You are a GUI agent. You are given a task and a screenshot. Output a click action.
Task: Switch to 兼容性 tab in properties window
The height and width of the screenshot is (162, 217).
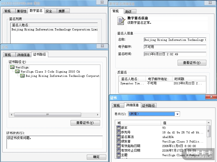click(22, 11)
